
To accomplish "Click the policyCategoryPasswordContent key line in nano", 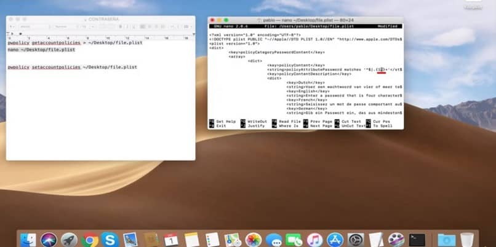I will tap(276, 52).
